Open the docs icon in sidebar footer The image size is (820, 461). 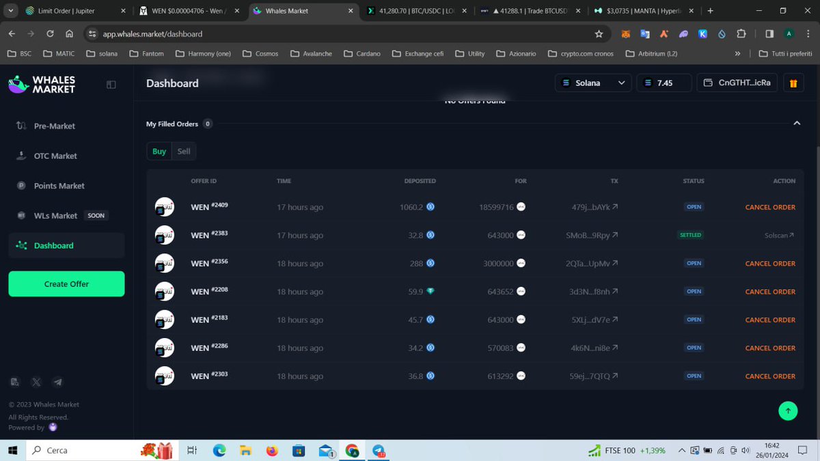pyautogui.click(x=14, y=382)
